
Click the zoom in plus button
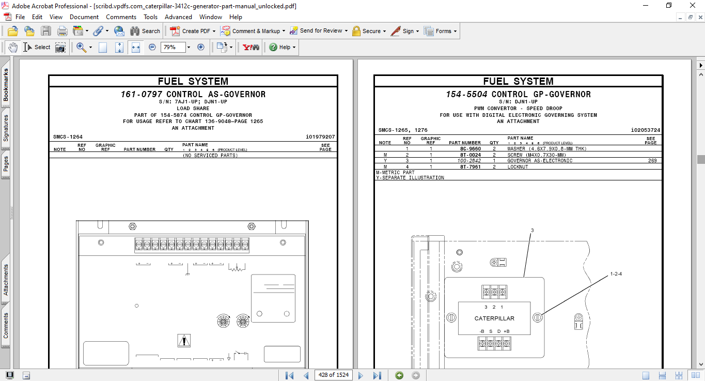click(201, 47)
